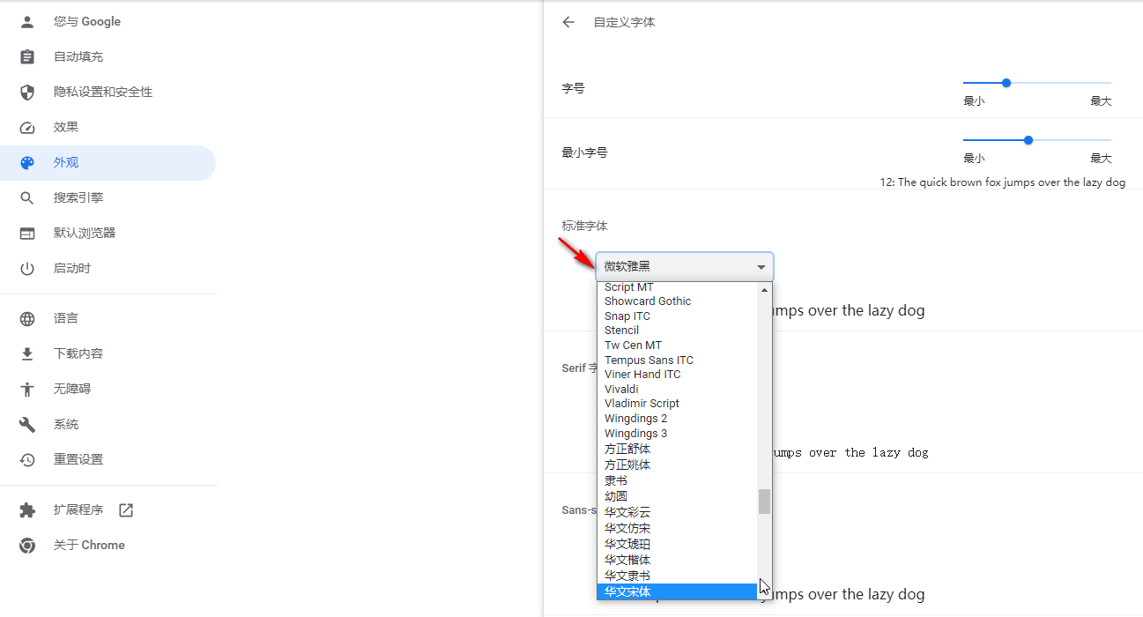
Task: Click the puzzle piece icon for 扩展程序
Action: tap(27, 509)
